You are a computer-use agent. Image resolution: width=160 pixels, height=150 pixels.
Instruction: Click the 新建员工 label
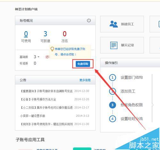[127, 24]
